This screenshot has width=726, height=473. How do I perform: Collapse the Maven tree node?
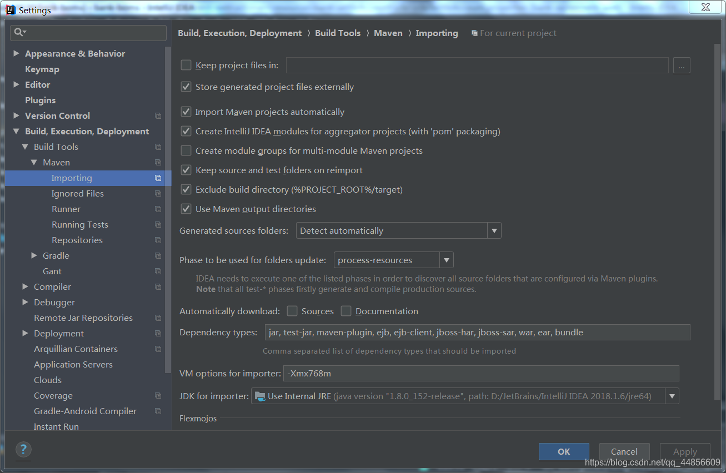click(x=34, y=163)
